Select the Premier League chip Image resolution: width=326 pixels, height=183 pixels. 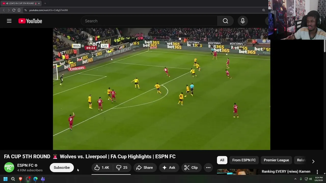[276, 160]
